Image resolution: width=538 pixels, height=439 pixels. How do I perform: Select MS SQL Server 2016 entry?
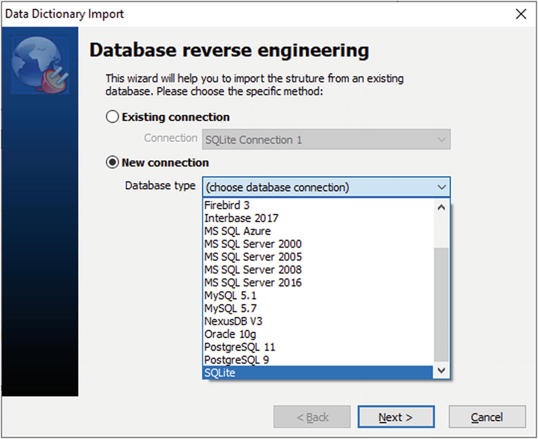pos(318,282)
